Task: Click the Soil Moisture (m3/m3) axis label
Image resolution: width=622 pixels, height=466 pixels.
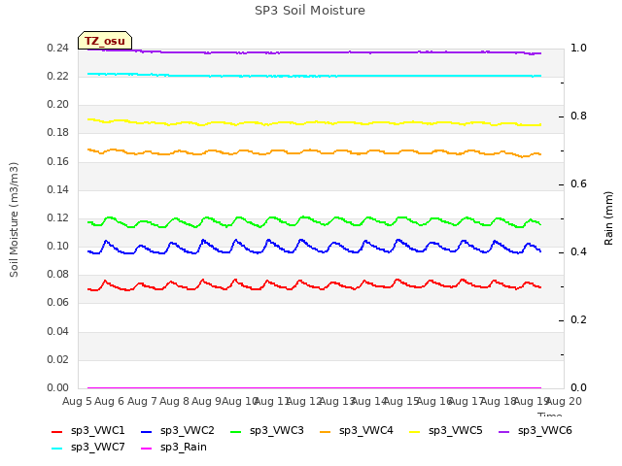Action: pyautogui.click(x=14, y=219)
